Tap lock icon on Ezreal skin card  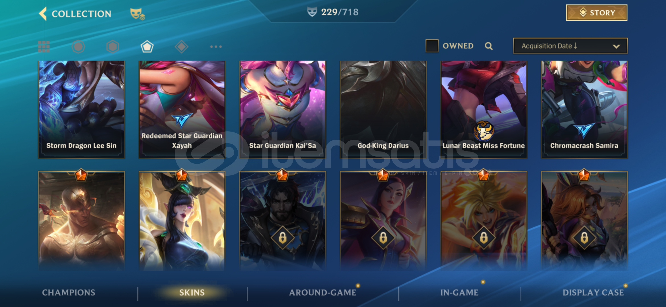484,238
